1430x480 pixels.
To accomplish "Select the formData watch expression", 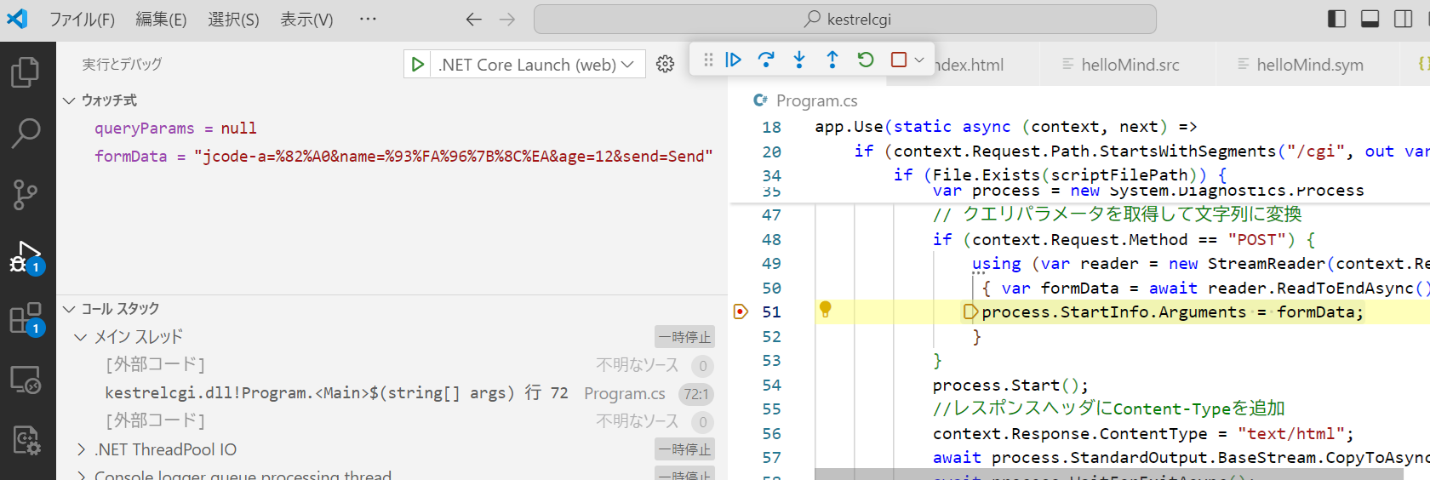I will pyautogui.click(x=392, y=156).
